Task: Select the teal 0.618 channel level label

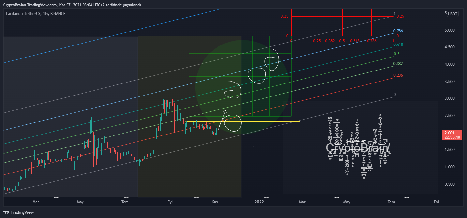Action: [x=398, y=45]
